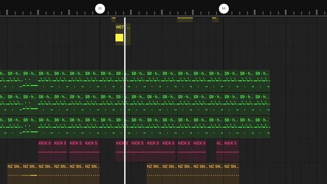This screenshot has width=327, height=184.
Task: Select the truncated "KI..." kick clip
Action: click(x=220, y=150)
